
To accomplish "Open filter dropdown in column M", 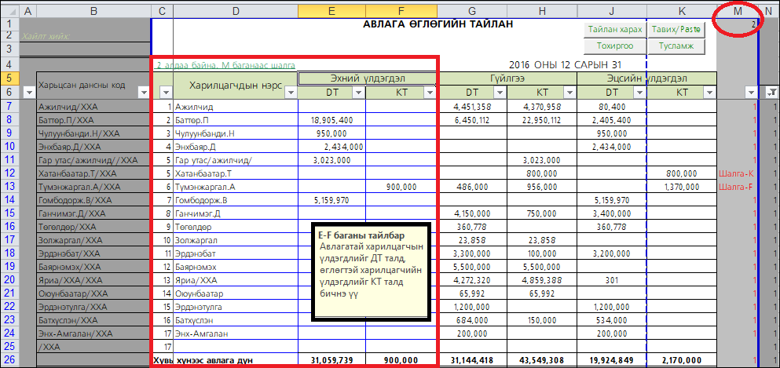I will click(x=750, y=93).
